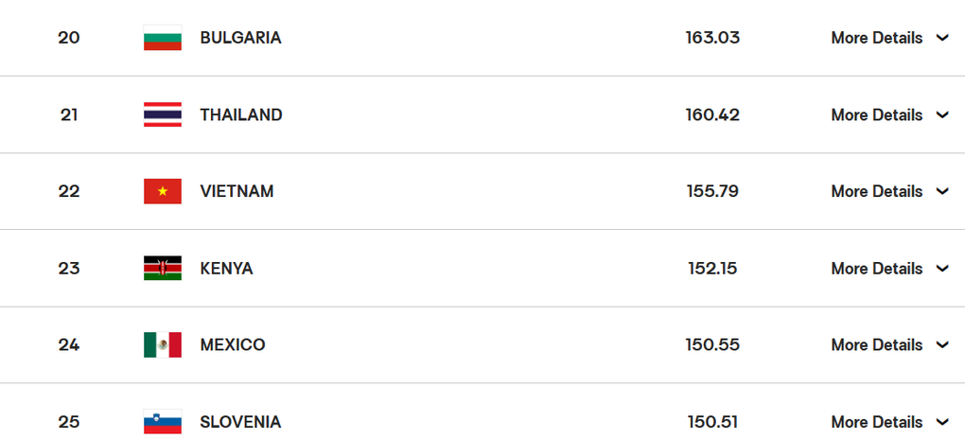
Task: Click the Kenya flag icon
Action: (x=163, y=269)
